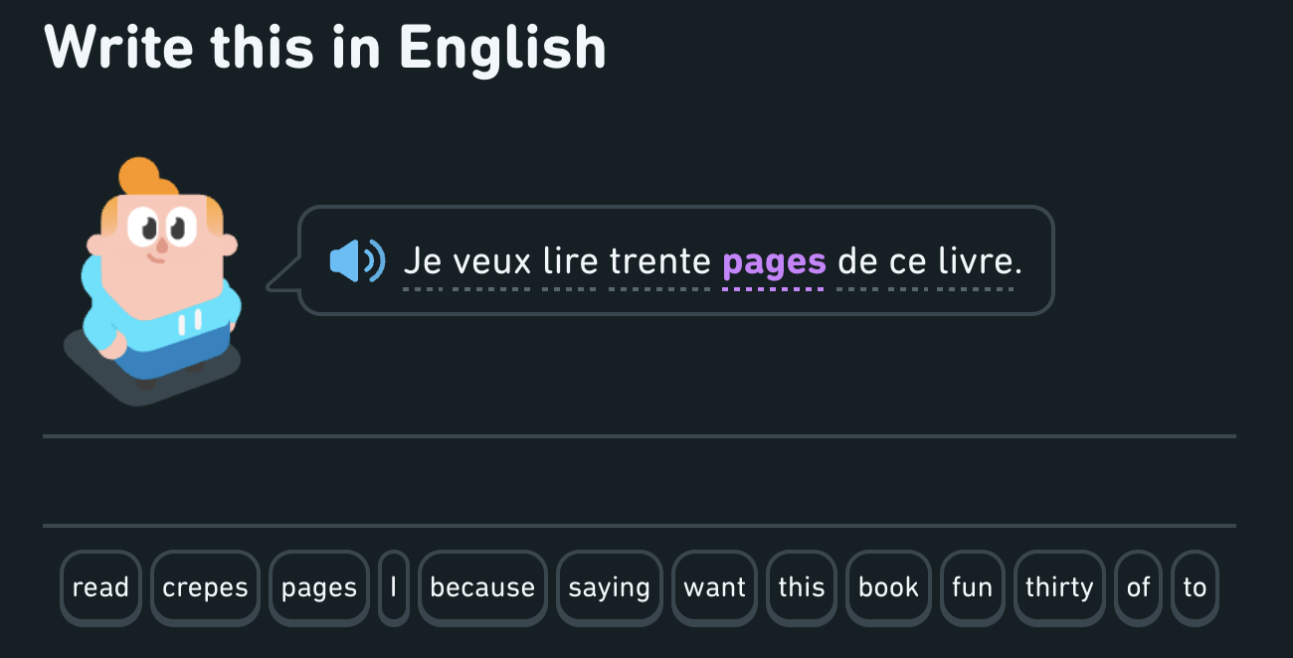Play sentence audio with the speaker icon

click(x=357, y=261)
